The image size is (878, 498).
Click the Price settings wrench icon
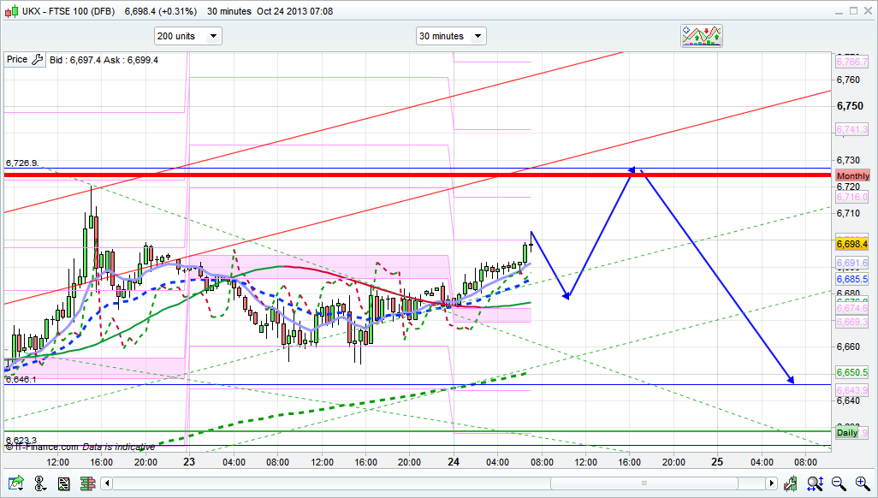point(37,59)
